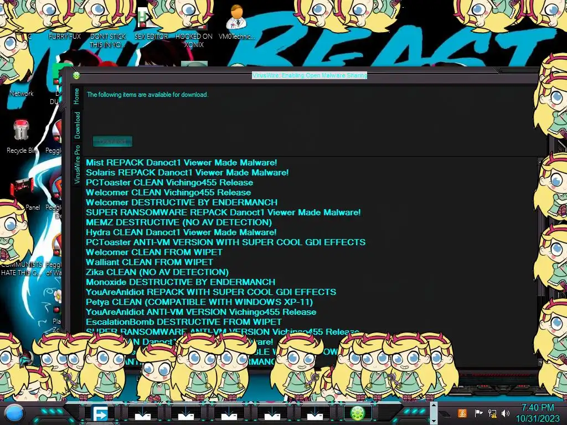Screen dimensions: 567x425
Task: Click the teal Download button
Action: (x=112, y=141)
